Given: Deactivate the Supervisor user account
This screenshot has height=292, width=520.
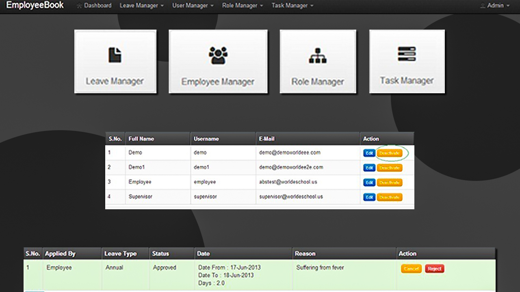Looking at the screenshot, I should click(x=389, y=198).
